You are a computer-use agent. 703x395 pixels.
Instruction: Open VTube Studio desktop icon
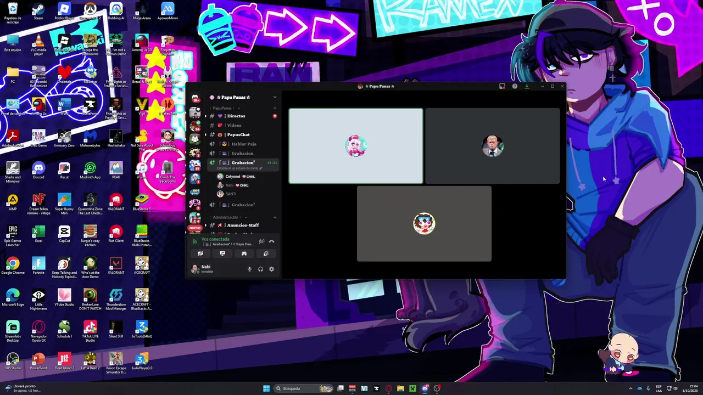(64, 298)
